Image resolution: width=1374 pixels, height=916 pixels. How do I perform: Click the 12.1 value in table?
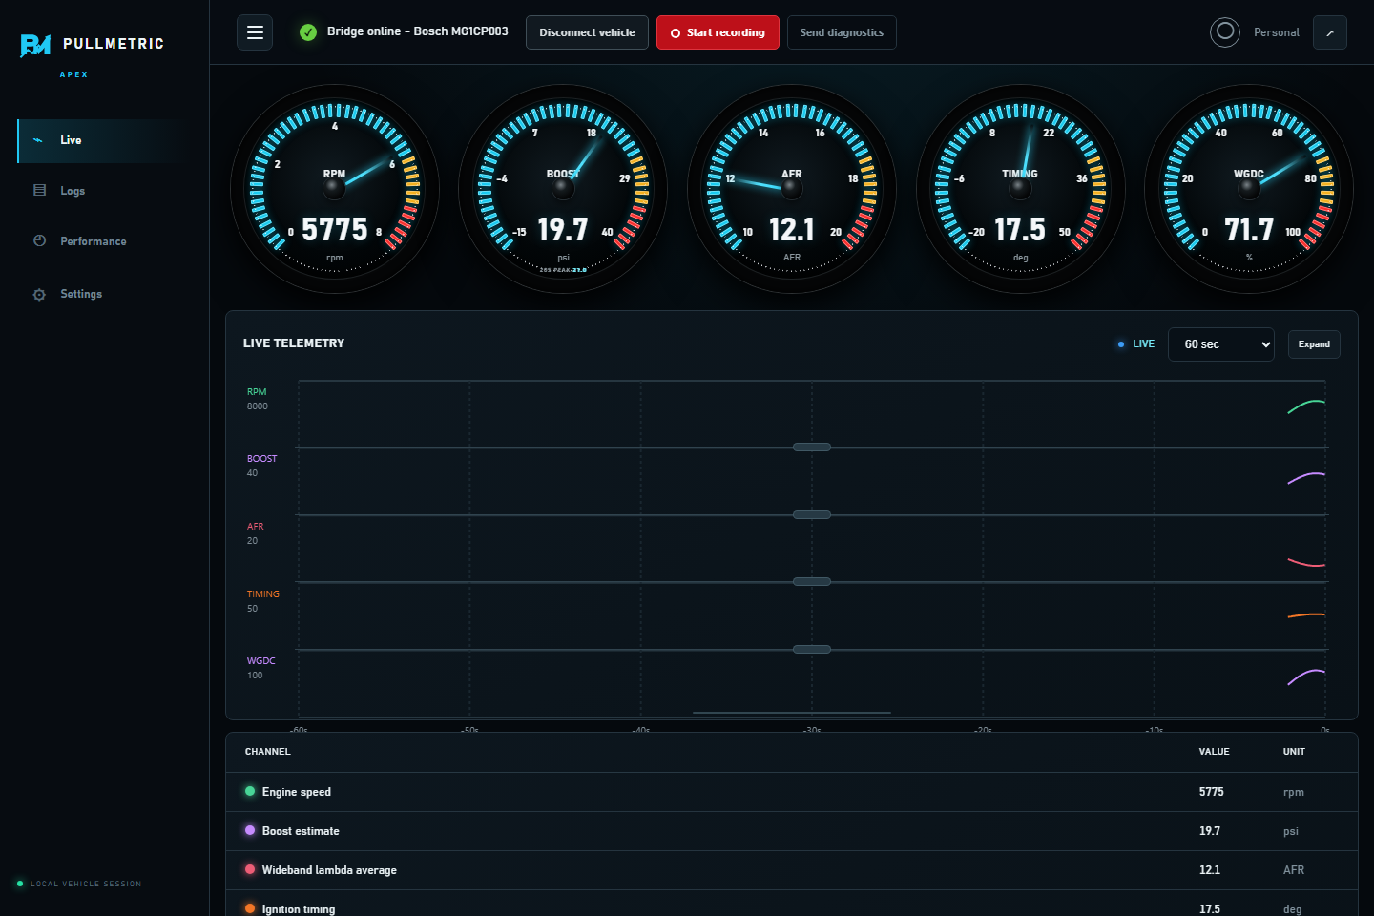(x=1209, y=870)
